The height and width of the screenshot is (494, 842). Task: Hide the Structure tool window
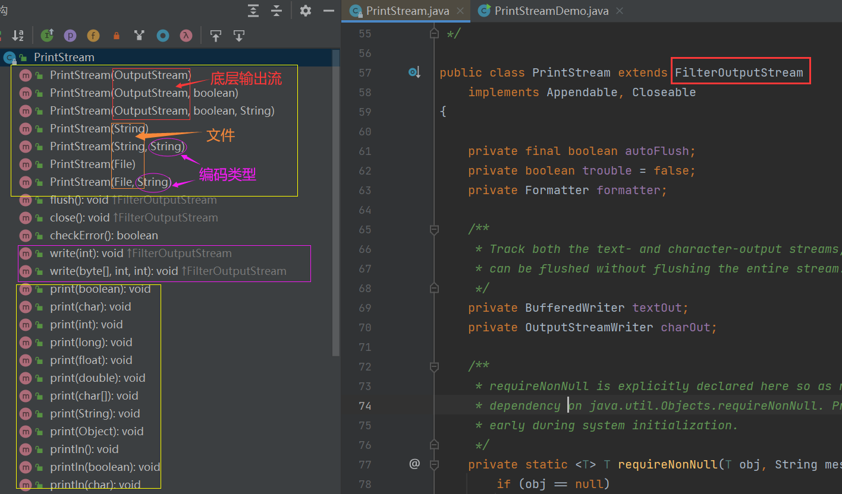click(x=329, y=11)
